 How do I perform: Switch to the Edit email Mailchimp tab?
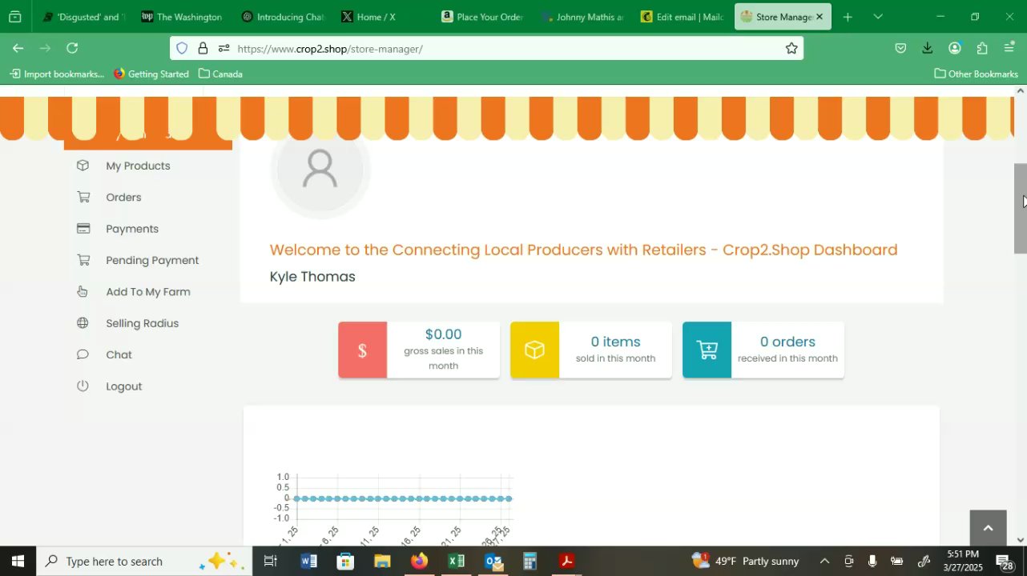tap(683, 17)
